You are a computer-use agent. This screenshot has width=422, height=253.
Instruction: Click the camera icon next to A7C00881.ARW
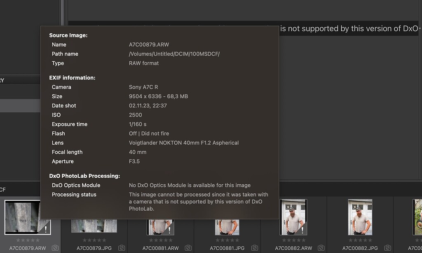pyautogui.click(x=188, y=248)
